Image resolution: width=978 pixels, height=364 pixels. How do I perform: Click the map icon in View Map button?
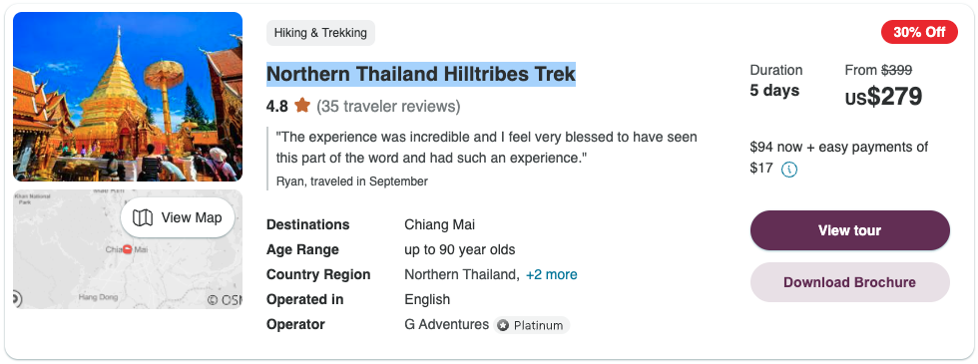pos(143,217)
